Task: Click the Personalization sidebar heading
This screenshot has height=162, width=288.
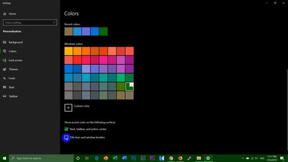Action: pyautogui.click(x=12, y=31)
